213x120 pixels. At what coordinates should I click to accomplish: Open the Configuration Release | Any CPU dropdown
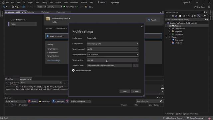(x=112, y=44)
